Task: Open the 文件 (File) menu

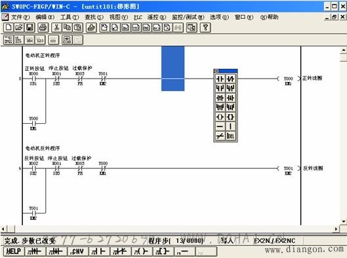Action: tap(20, 17)
